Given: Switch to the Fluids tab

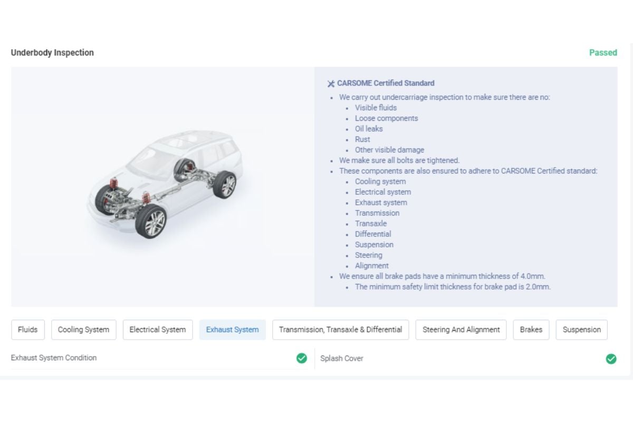Looking at the screenshot, I should [27, 329].
